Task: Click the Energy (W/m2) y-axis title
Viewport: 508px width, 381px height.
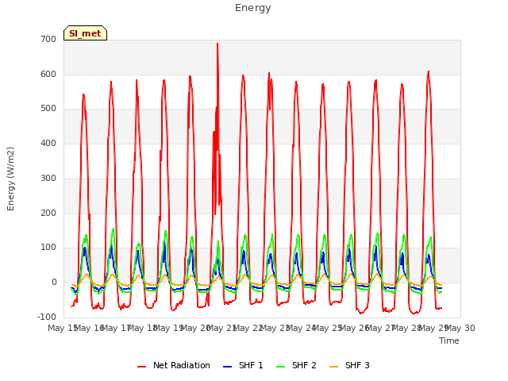Action: [10, 179]
